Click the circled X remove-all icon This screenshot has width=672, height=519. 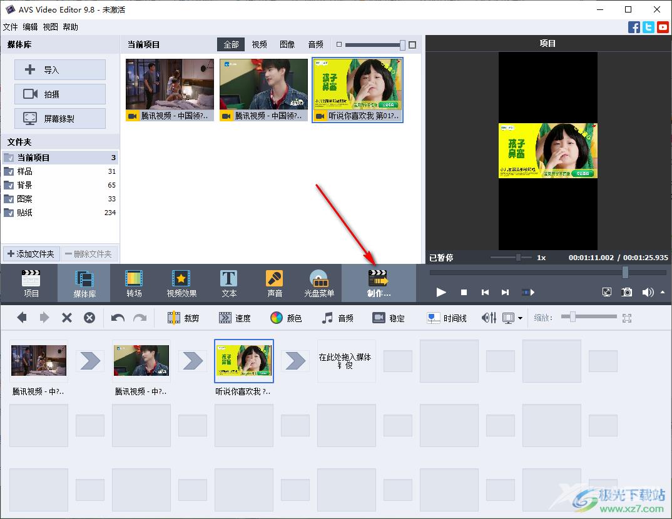[89, 318]
